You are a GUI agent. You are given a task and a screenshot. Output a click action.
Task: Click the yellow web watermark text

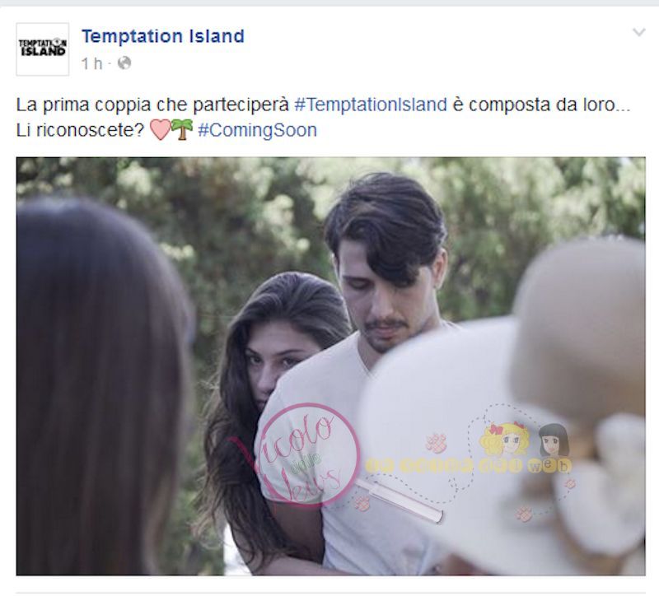click(468, 465)
